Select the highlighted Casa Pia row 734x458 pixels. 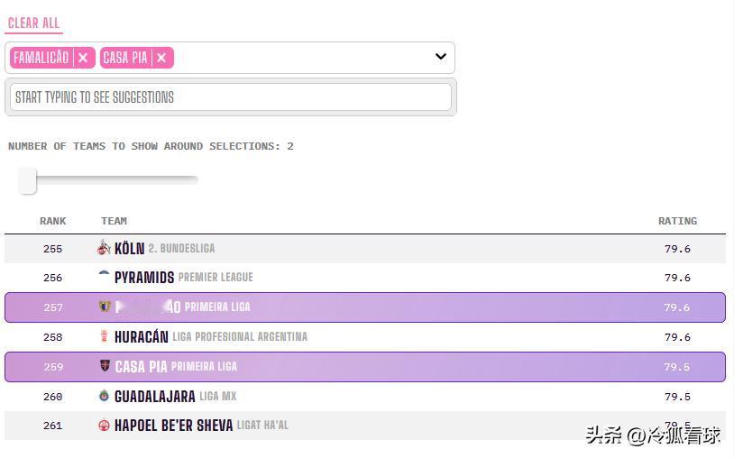(365, 367)
